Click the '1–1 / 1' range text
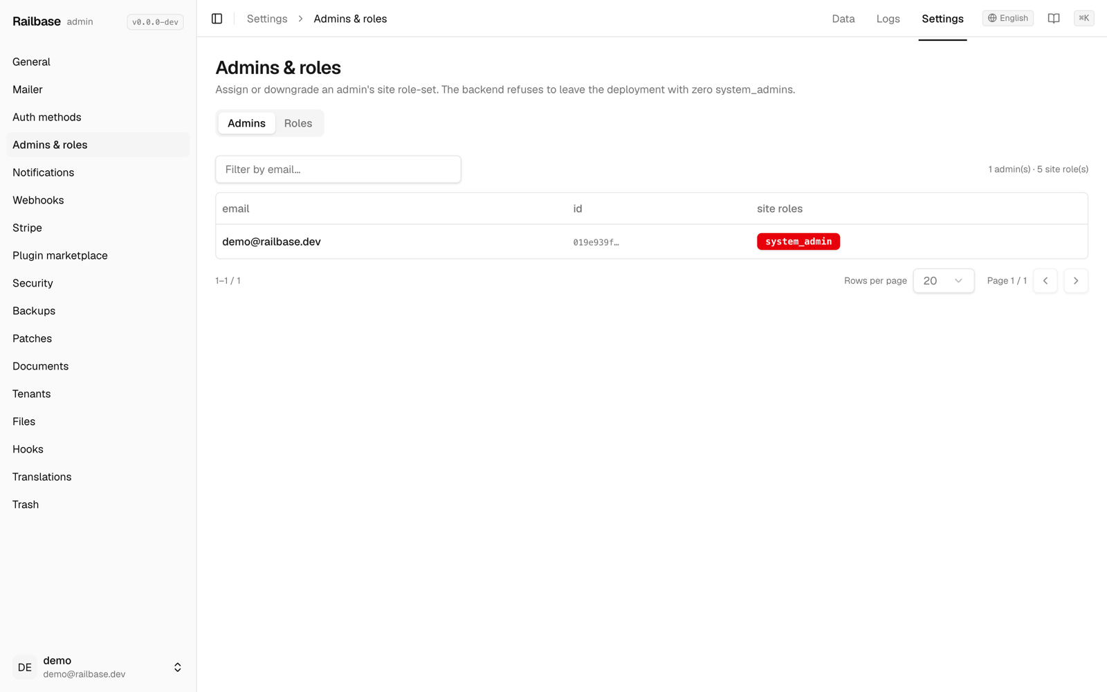Viewport: 1107px width, 692px height. point(228,281)
